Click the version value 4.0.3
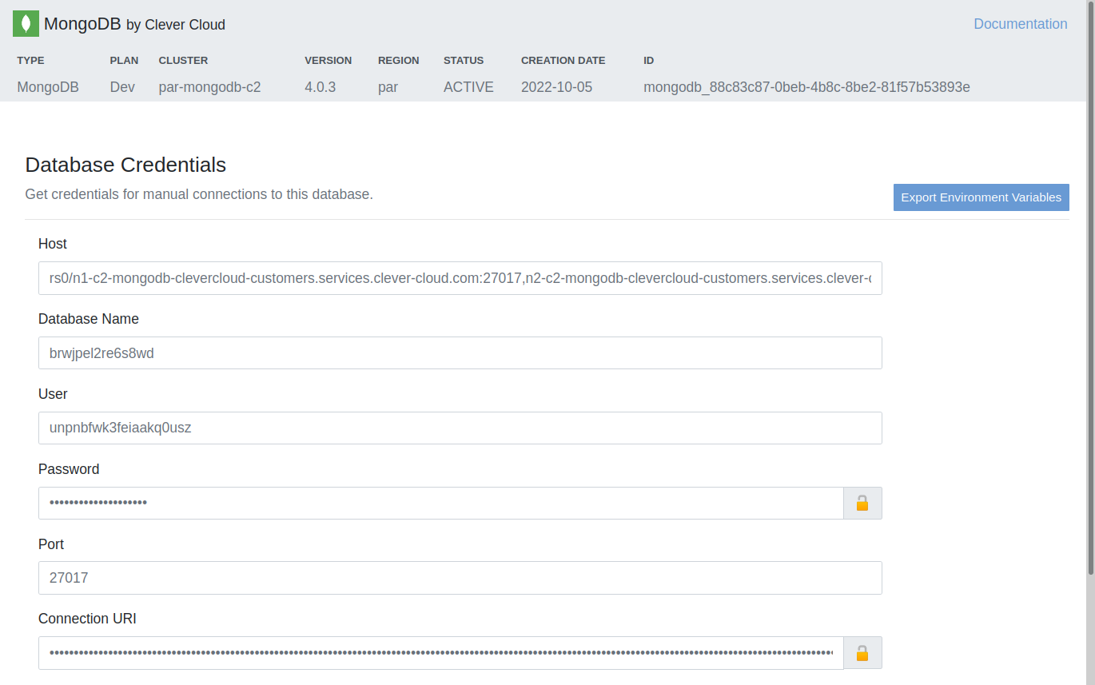The image size is (1095, 685). 320,87
